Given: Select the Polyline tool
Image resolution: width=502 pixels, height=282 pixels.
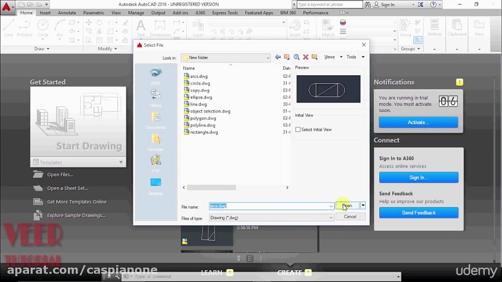Looking at the screenshot, I should pos(25,28).
